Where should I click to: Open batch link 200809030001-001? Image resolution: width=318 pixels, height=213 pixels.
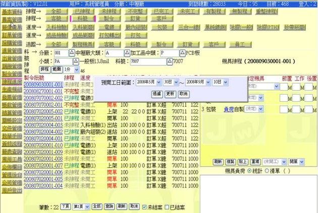43,84
